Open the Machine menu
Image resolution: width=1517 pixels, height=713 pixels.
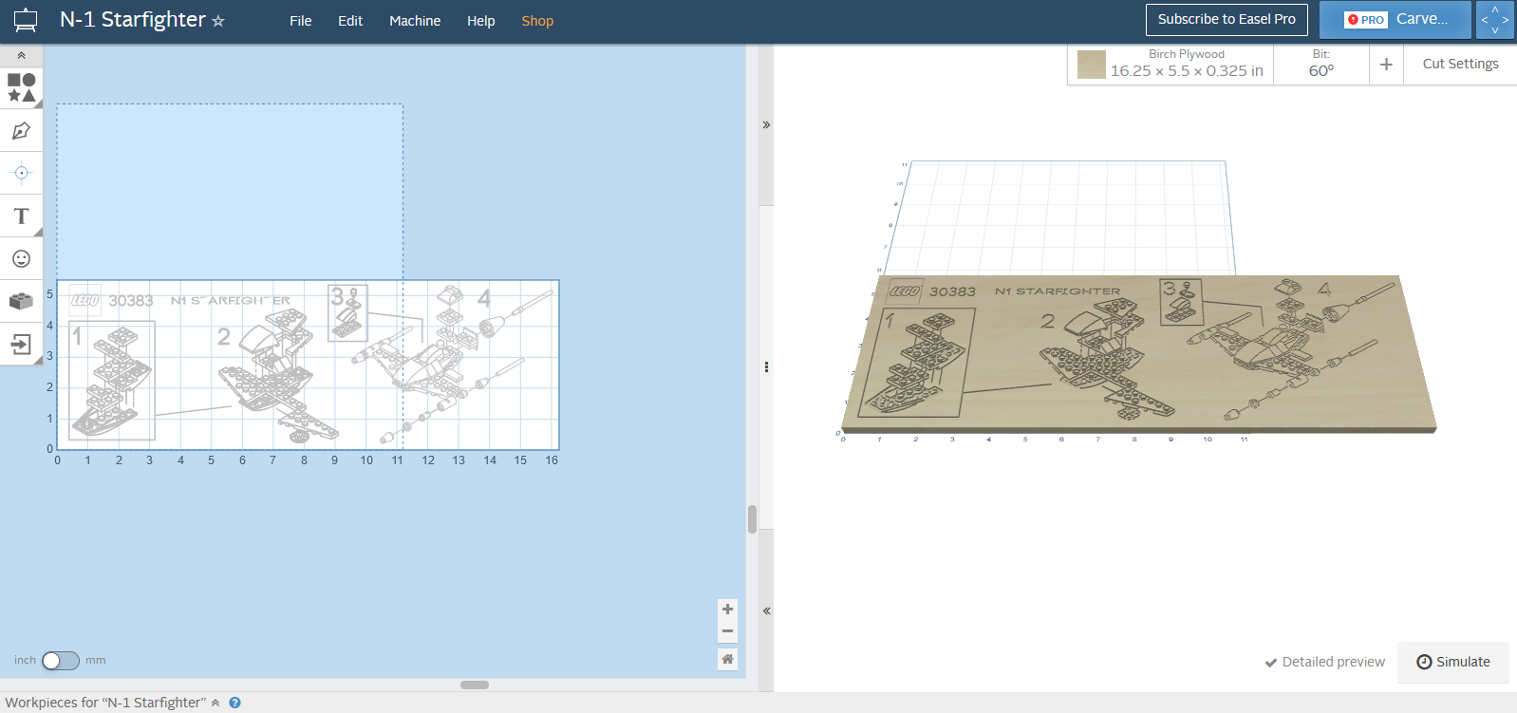[415, 21]
